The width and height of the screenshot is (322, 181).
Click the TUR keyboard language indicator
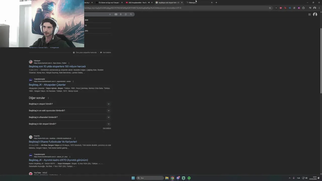click(x=298, y=178)
